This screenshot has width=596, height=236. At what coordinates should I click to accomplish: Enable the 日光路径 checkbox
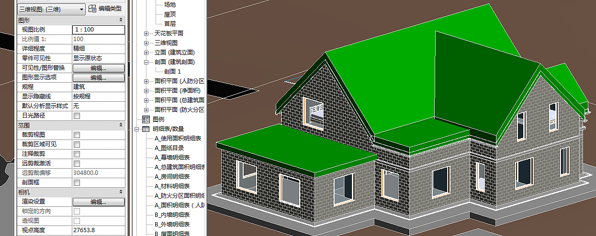(x=77, y=116)
